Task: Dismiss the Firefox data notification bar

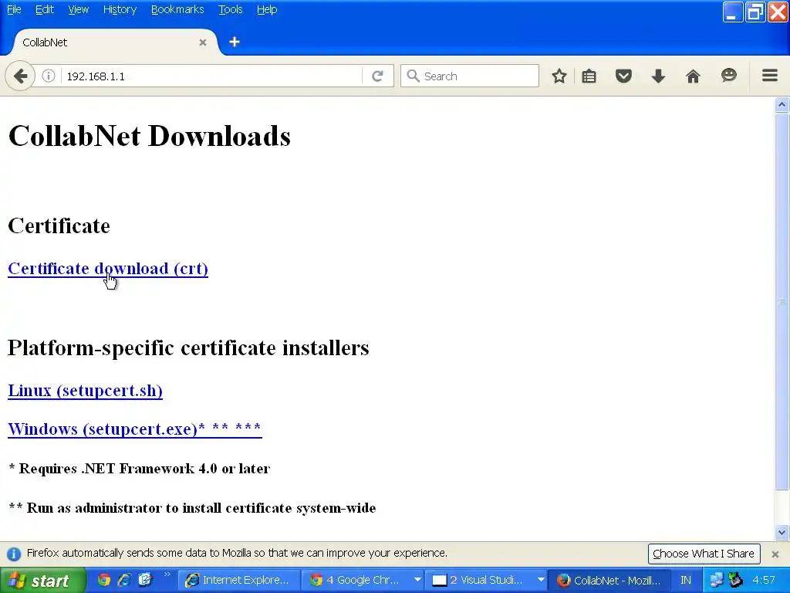Action: click(775, 554)
